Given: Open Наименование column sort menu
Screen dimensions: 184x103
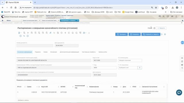Looking at the screenshot, I should click(x=111, y=87).
